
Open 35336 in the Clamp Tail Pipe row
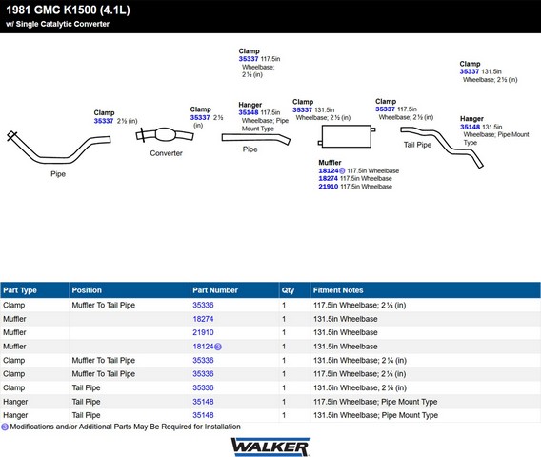(x=203, y=388)
